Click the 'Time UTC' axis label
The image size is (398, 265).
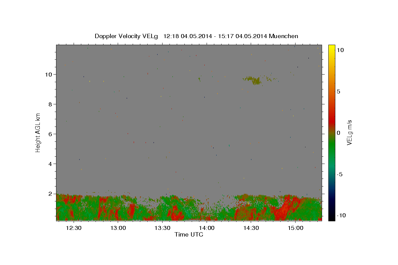(189, 235)
